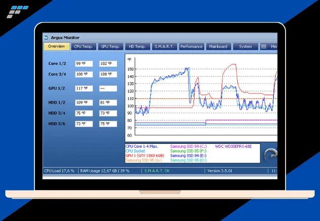Viewport: 320px width, 221px height.
Task: Click the Core 3/4 label
Action: click(57, 74)
